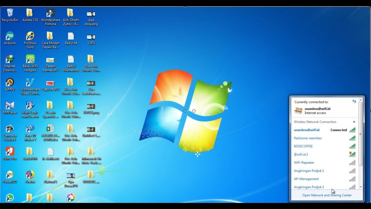Select the Cara Mudah Desain folder
371x209 pixels.
(x=50, y=40)
